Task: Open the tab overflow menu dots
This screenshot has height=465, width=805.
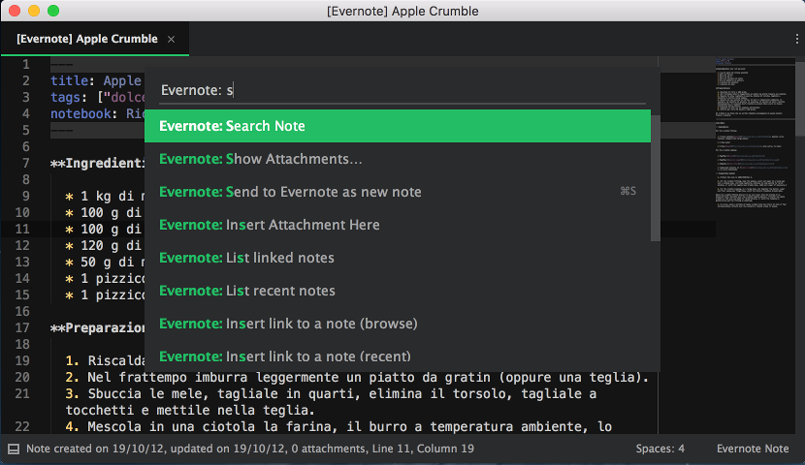Action: point(797,39)
